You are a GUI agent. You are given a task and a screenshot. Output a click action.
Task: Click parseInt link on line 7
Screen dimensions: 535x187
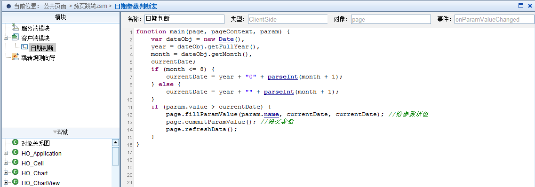282,77
